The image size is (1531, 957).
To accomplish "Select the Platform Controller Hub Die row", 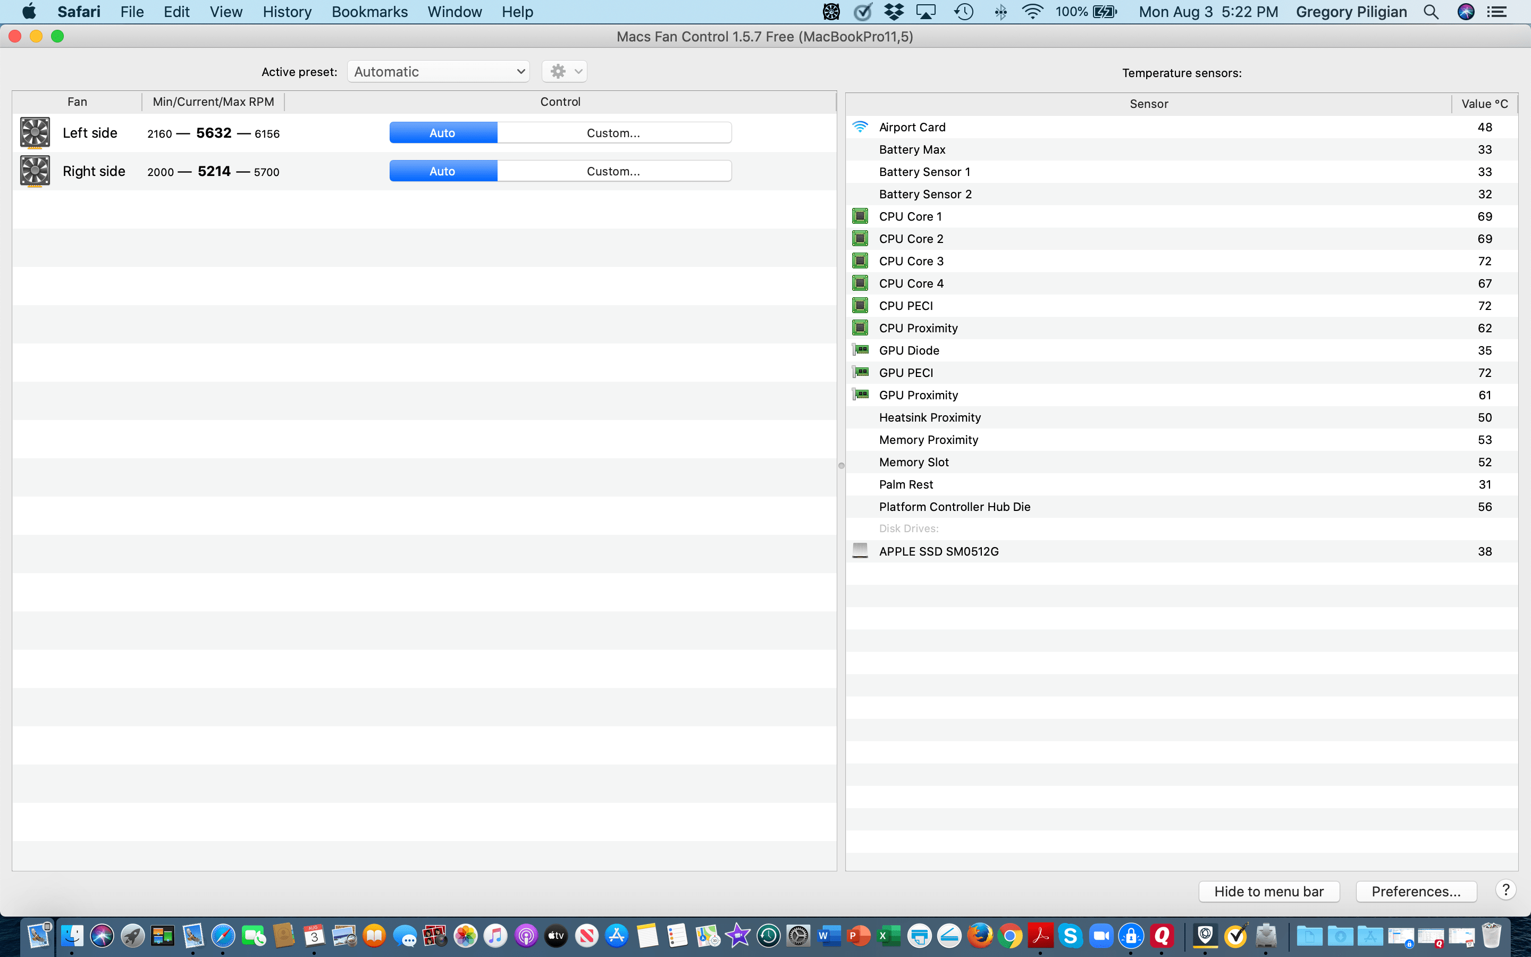I will click(954, 506).
